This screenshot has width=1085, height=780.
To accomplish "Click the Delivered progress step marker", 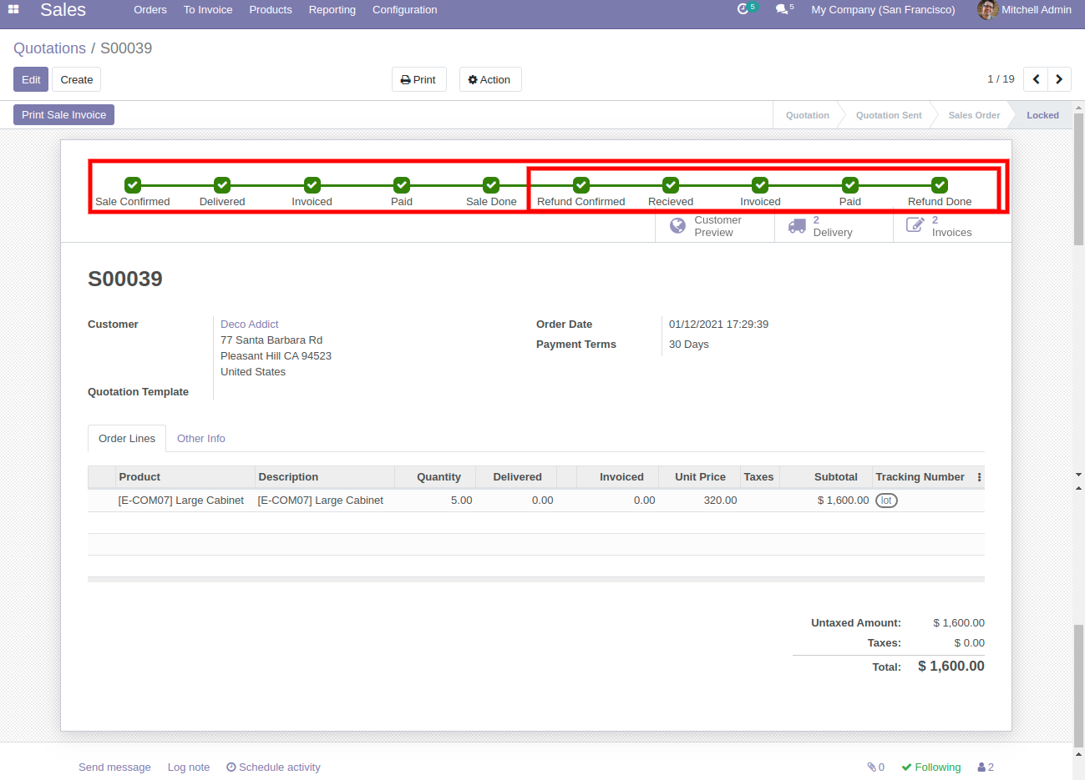I will [x=222, y=185].
